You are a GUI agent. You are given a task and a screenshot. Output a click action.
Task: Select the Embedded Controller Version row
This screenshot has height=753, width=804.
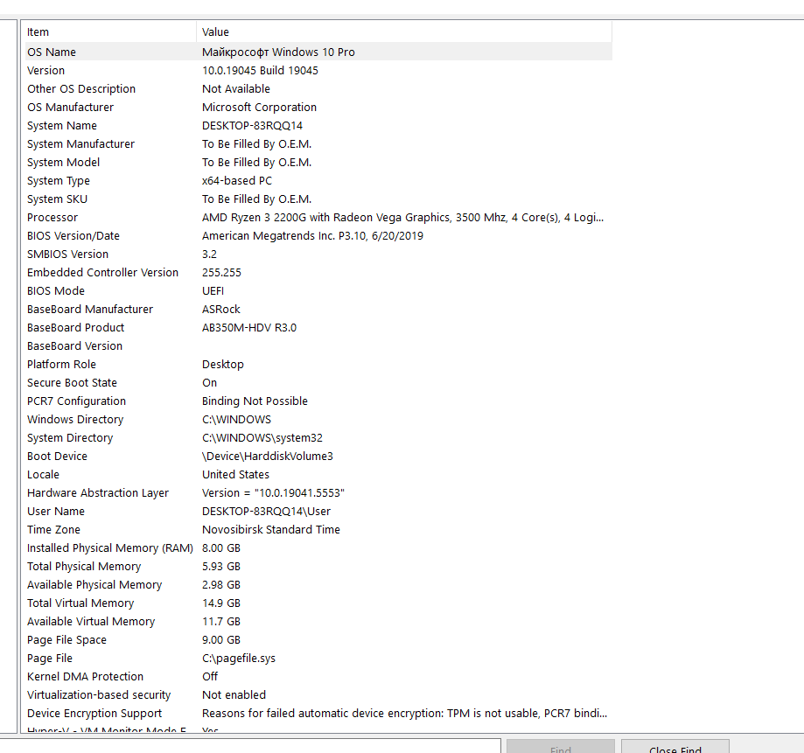pyautogui.click(x=318, y=273)
